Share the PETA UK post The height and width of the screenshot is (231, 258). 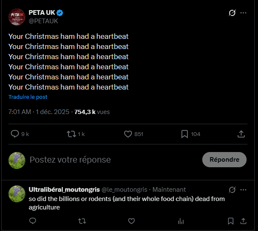(x=241, y=134)
